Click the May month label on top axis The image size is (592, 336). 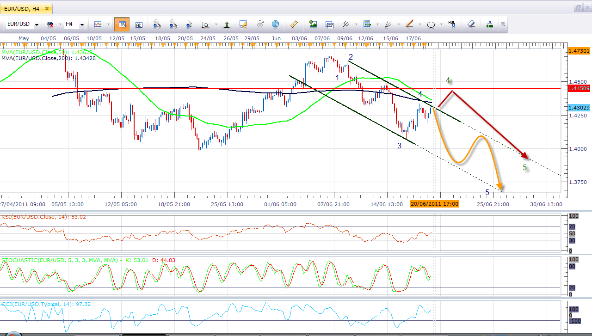point(24,38)
